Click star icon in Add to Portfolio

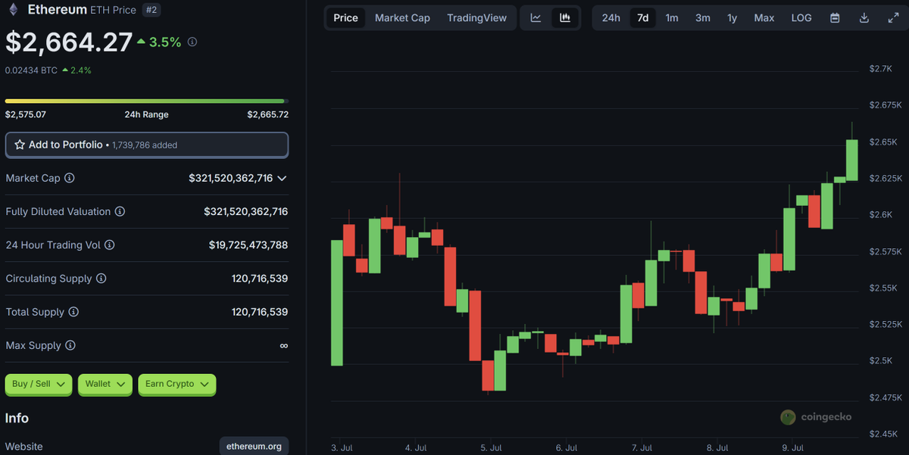[x=20, y=145]
